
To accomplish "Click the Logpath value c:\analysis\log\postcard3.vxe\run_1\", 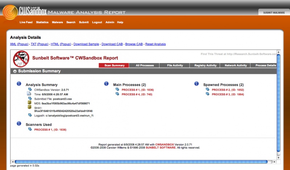I will [x=70, y=116].
